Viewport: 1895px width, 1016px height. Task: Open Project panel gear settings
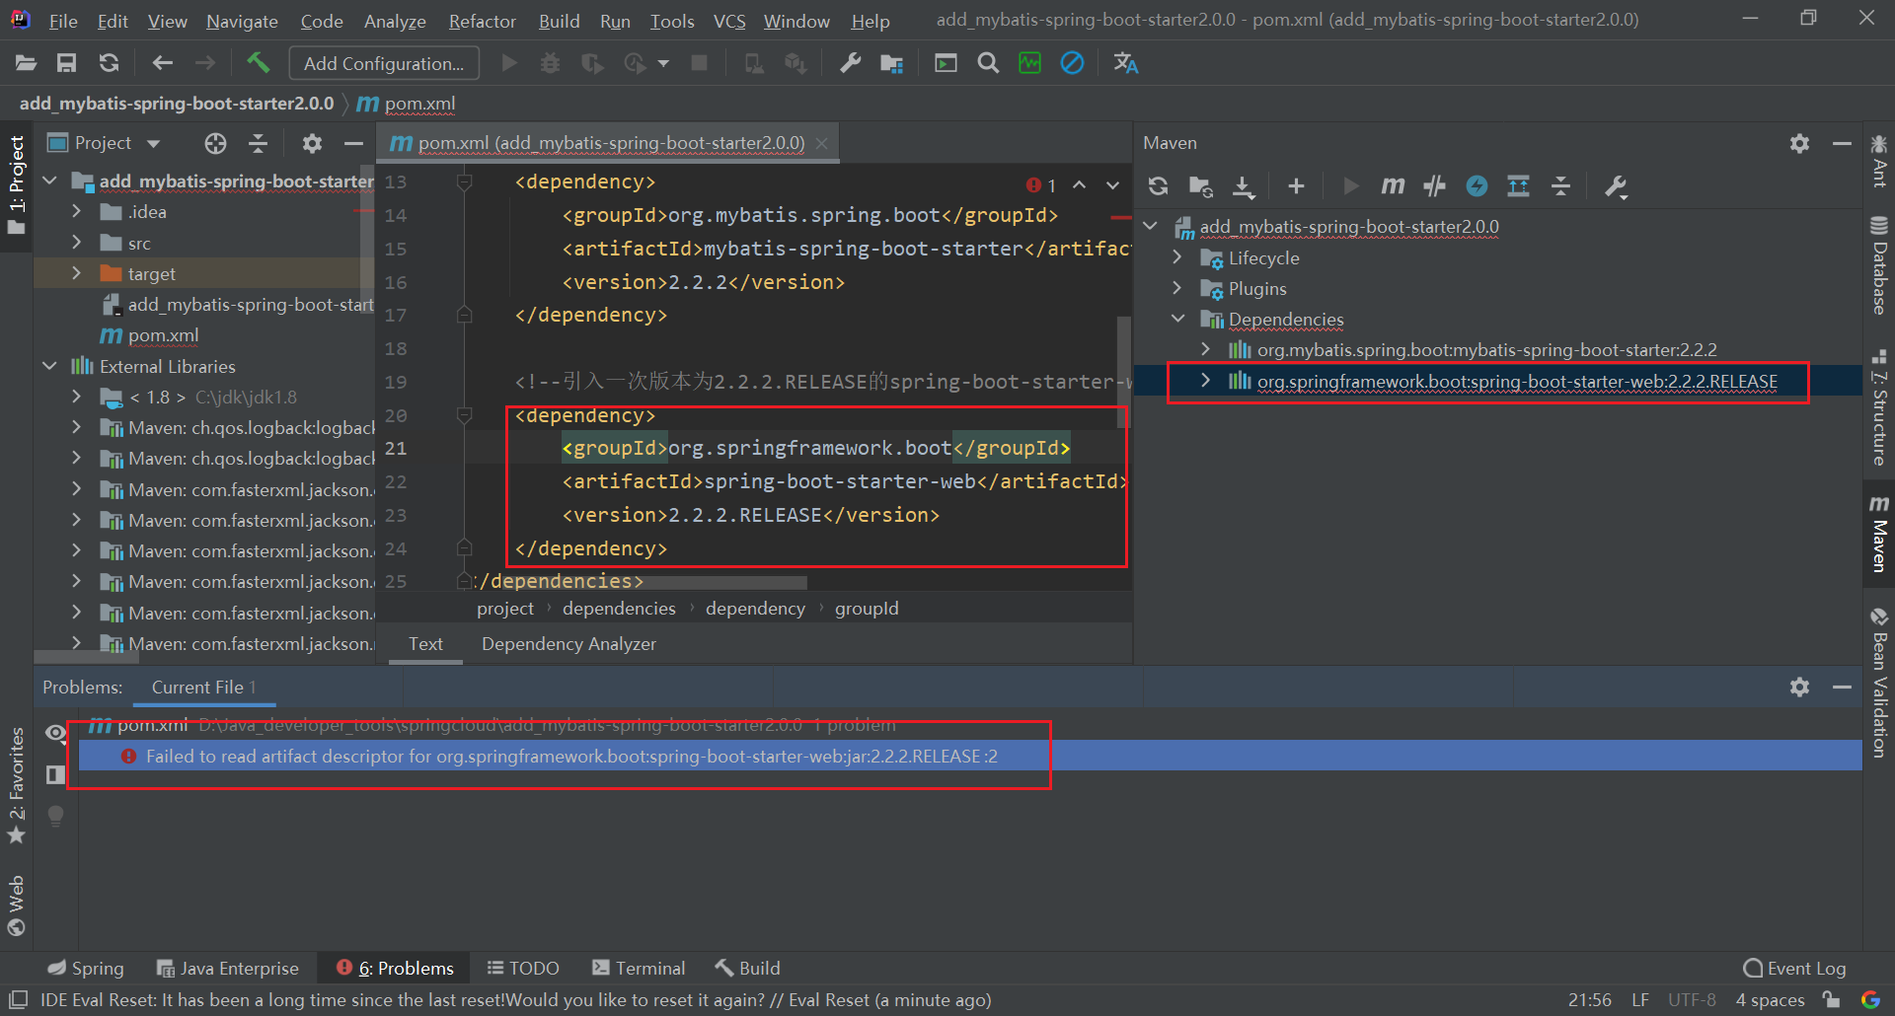pyautogui.click(x=312, y=144)
